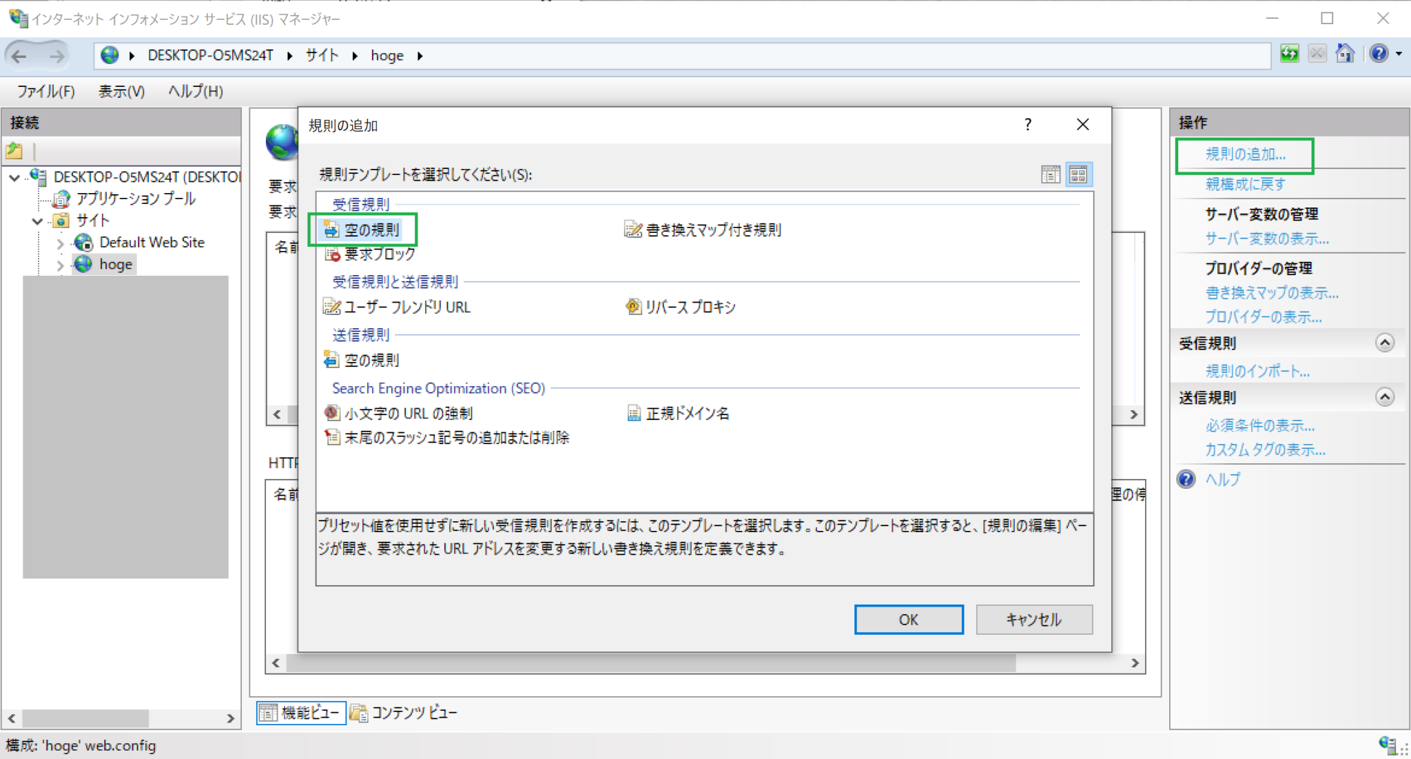Select the 末尾のスラッシュ記号の追加または削除 template
1411x759 pixels.
click(x=457, y=437)
